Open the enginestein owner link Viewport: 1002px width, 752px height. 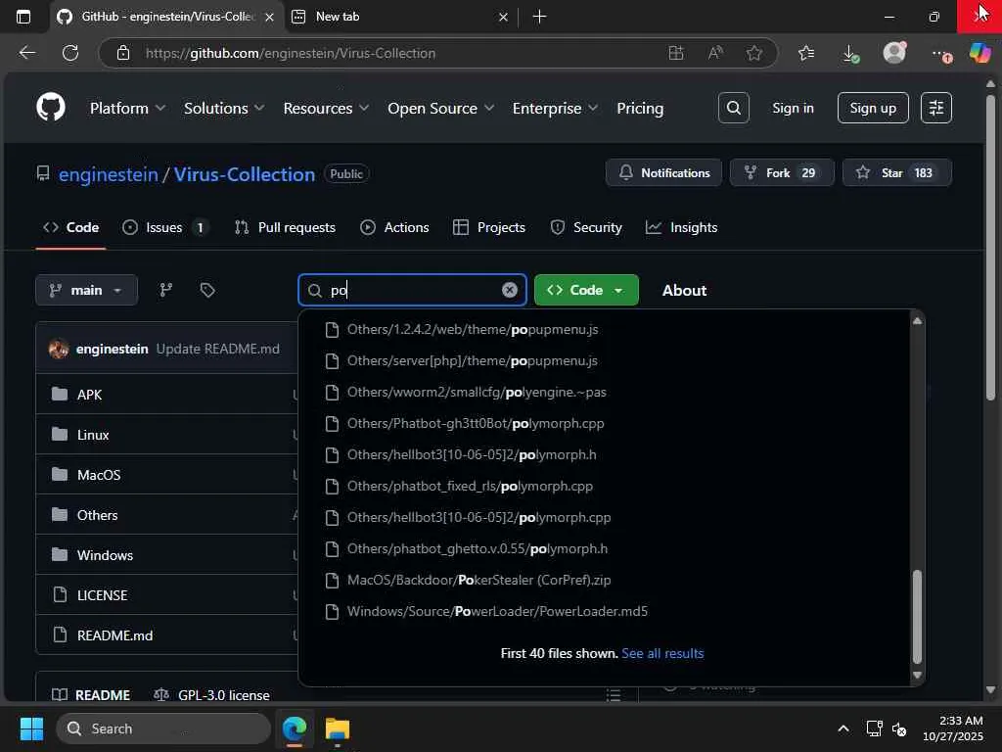click(108, 174)
